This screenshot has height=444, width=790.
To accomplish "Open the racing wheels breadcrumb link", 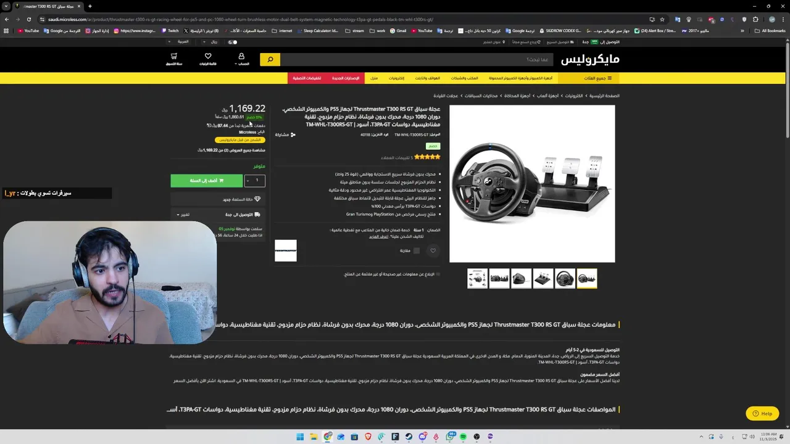I will coord(446,96).
